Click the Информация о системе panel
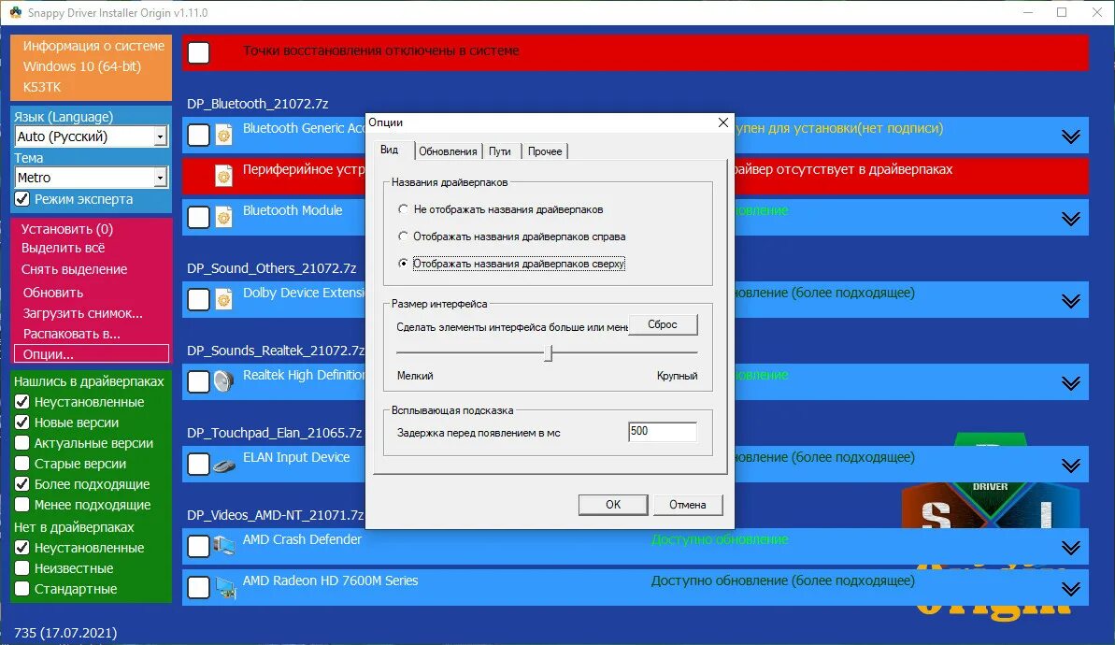The height and width of the screenshot is (645, 1115). (x=91, y=67)
